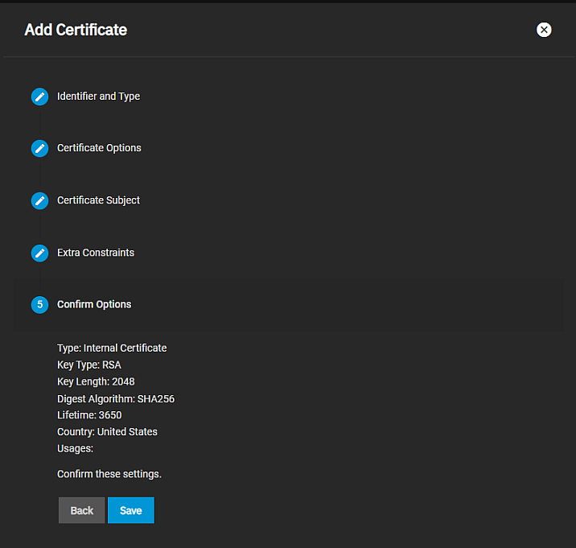Save the certificate with the Save button

point(130,510)
